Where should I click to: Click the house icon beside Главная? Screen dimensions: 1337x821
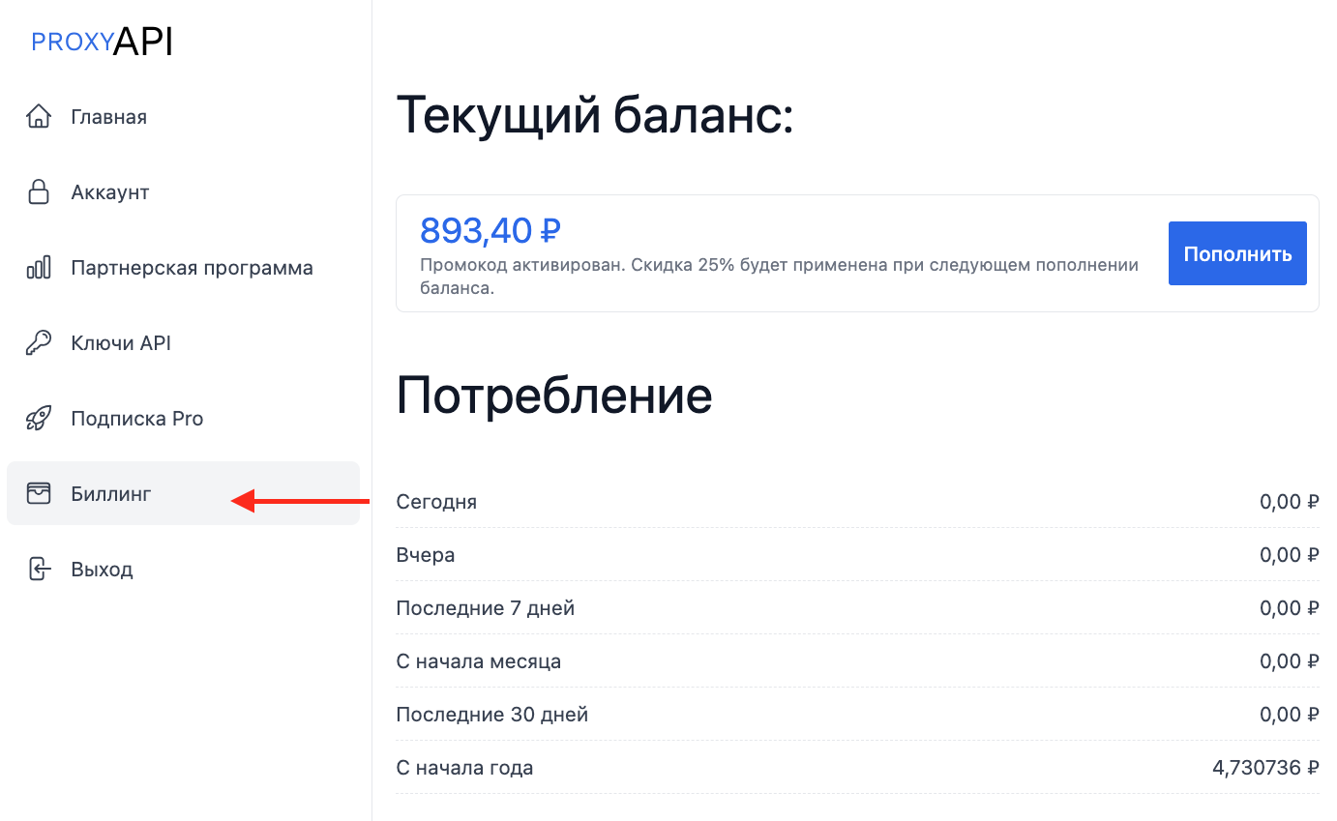point(38,117)
